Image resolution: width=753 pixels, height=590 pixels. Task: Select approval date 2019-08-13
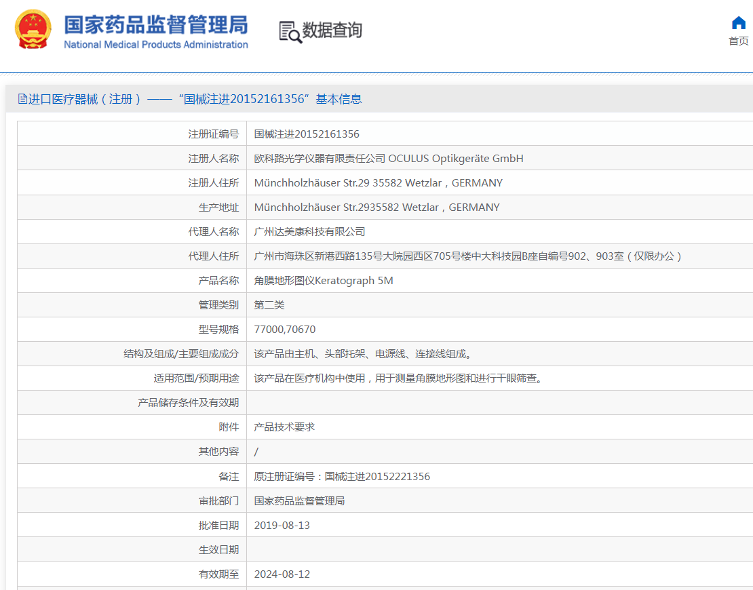pyautogui.click(x=282, y=526)
